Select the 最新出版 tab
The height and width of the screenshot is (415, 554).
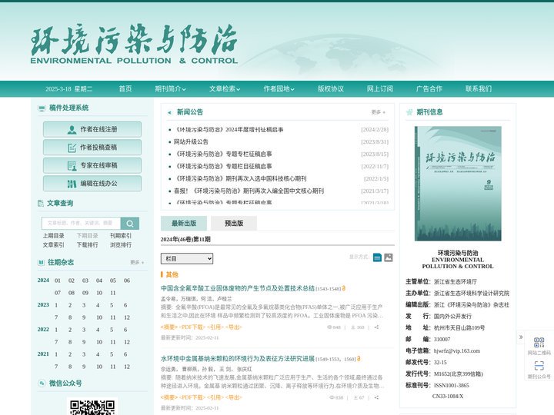(184, 223)
